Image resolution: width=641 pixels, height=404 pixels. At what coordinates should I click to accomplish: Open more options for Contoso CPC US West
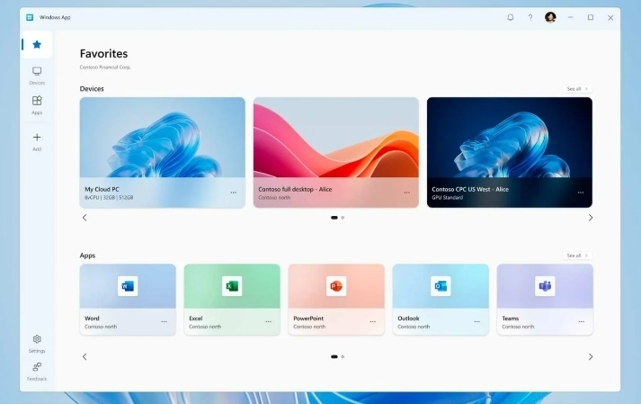point(581,193)
